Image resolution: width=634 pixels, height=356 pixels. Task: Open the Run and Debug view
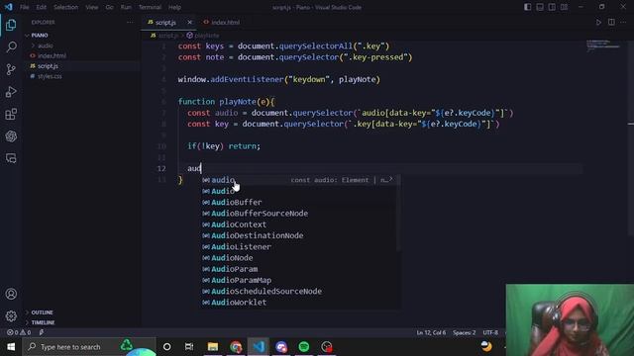[11, 92]
